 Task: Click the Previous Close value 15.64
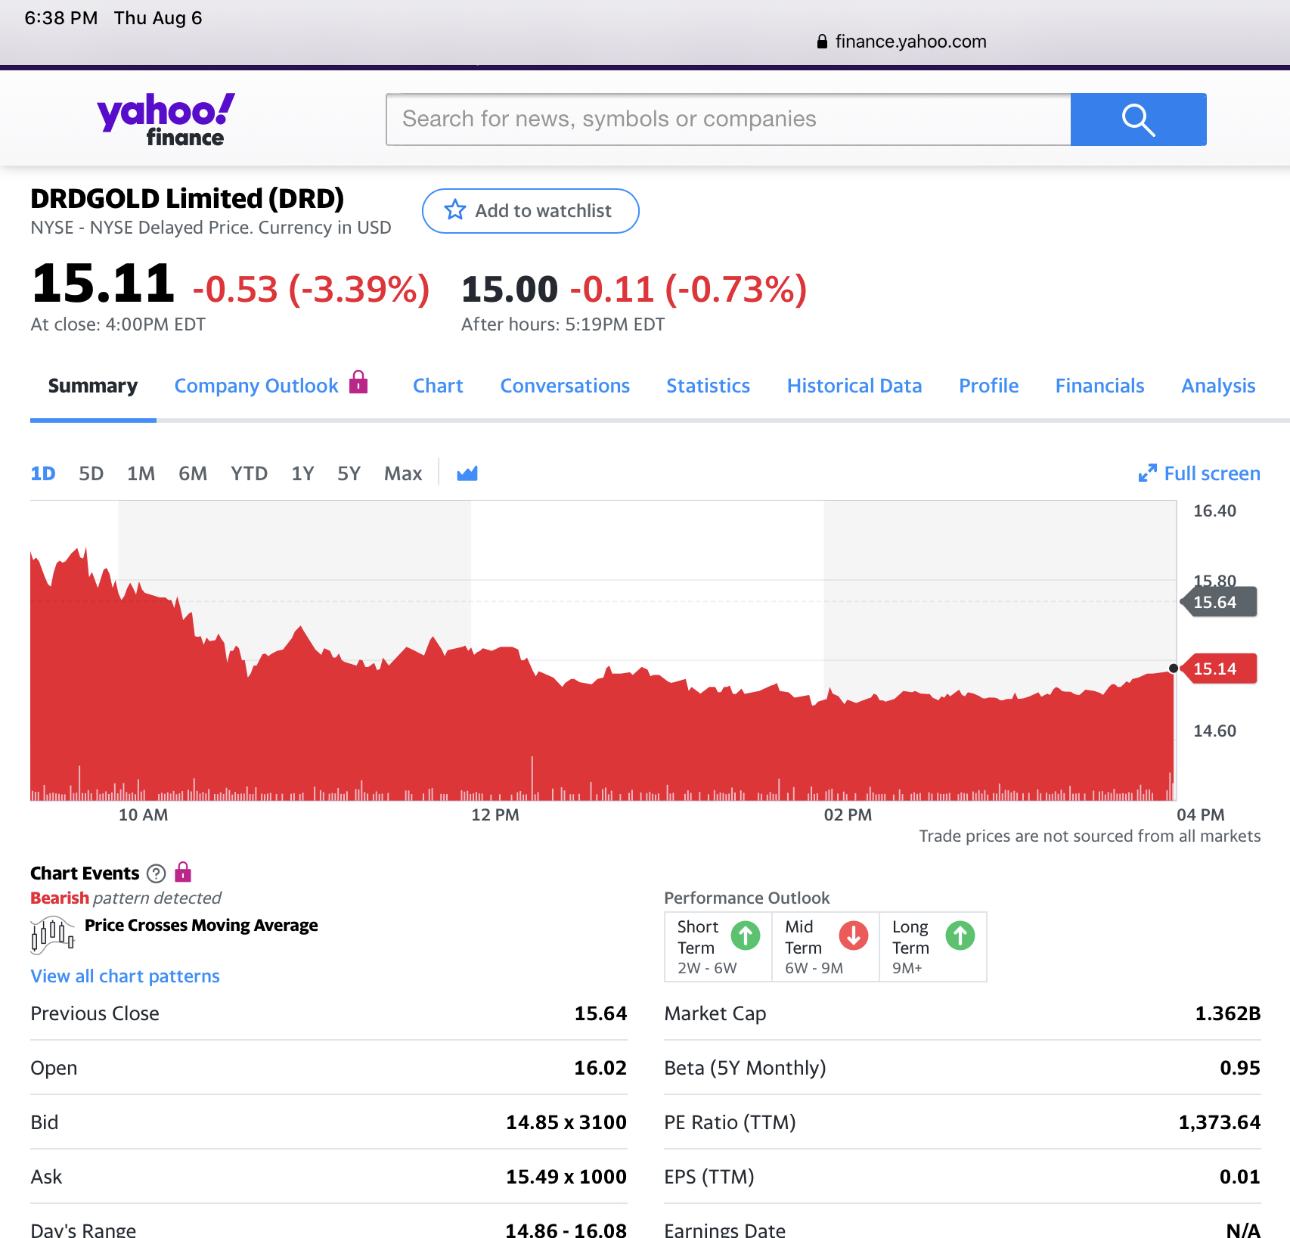click(600, 1013)
